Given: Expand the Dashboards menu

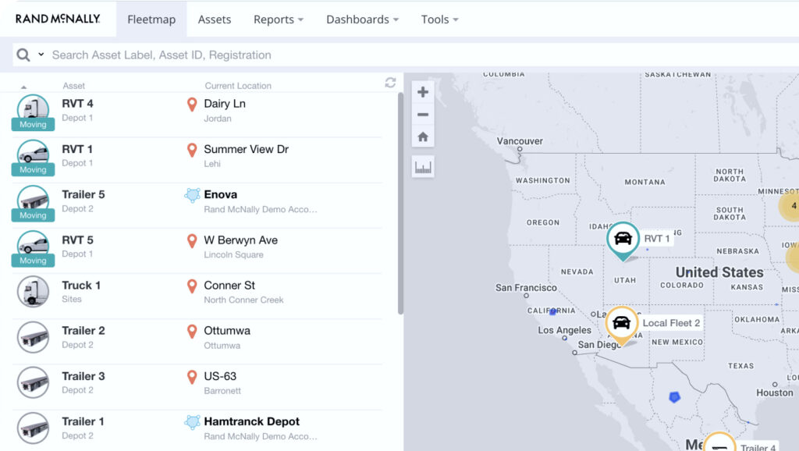Looking at the screenshot, I should (362, 20).
